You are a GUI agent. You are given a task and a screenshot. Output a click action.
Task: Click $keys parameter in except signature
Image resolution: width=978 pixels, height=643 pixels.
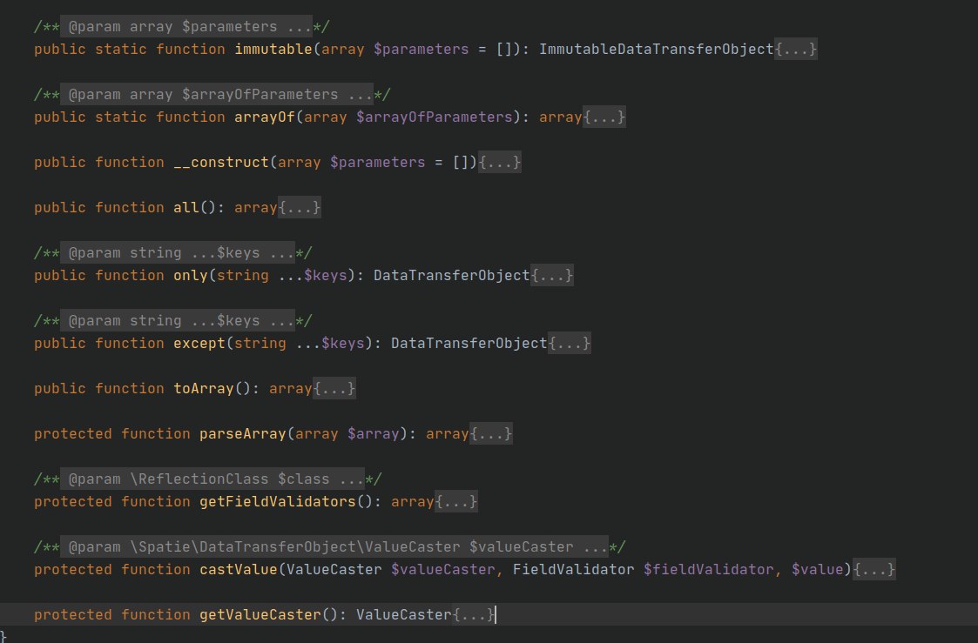342,344
